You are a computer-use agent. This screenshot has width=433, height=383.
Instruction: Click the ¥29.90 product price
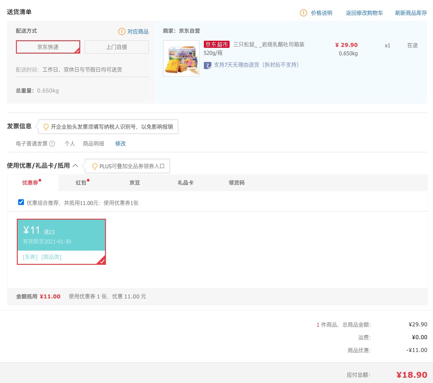(x=346, y=45)
